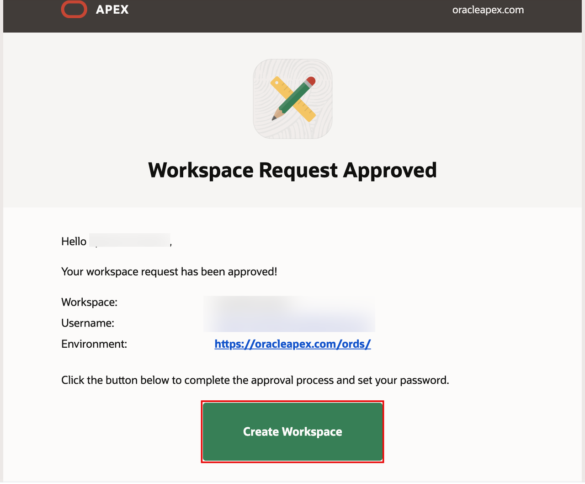Click the 'Your workspace request has been approved!' text
This screenshot has width=585, height=484.
pyautogui.click(x=169, y=272)
